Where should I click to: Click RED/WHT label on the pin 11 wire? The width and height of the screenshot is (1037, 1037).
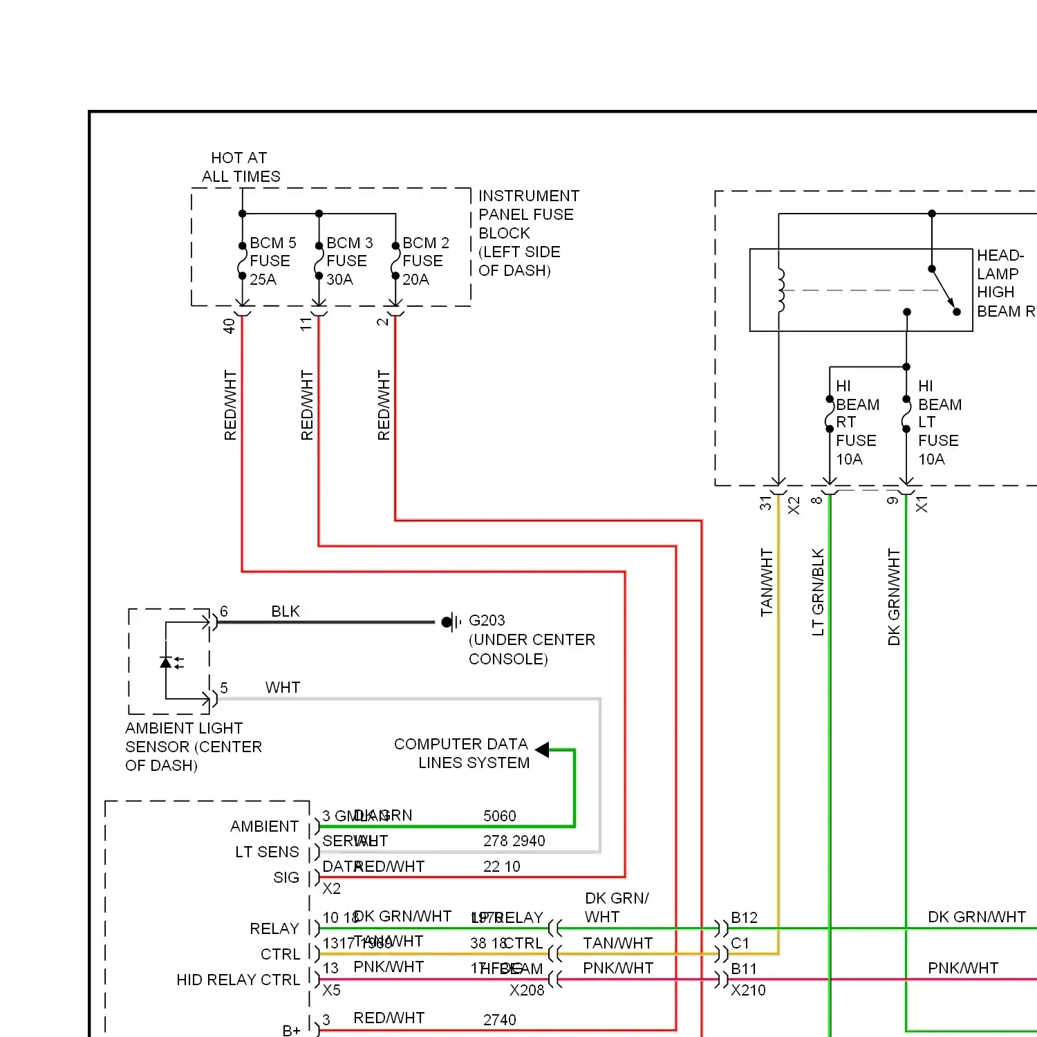click(307, 405)
